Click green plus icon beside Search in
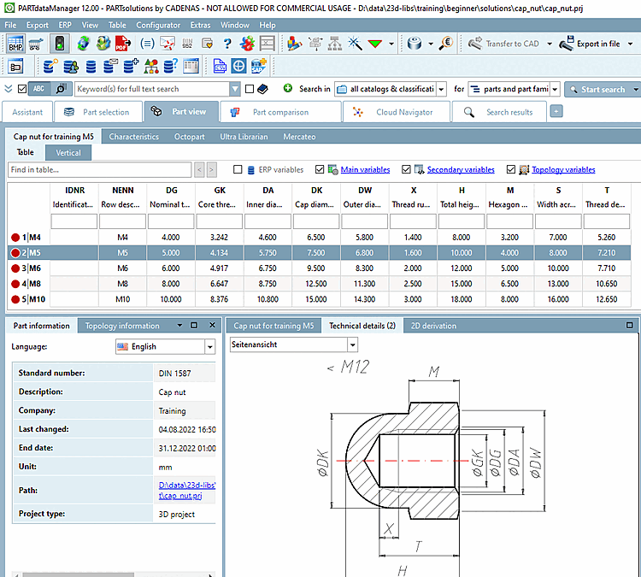The height and width of the screenshot is (577, 641). tap(289, 88)
